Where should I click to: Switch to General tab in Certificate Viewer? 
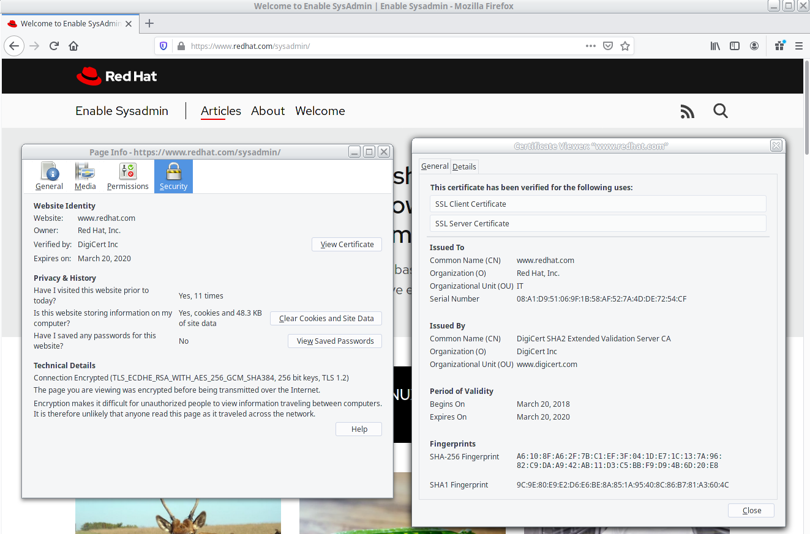coord(435,166)
